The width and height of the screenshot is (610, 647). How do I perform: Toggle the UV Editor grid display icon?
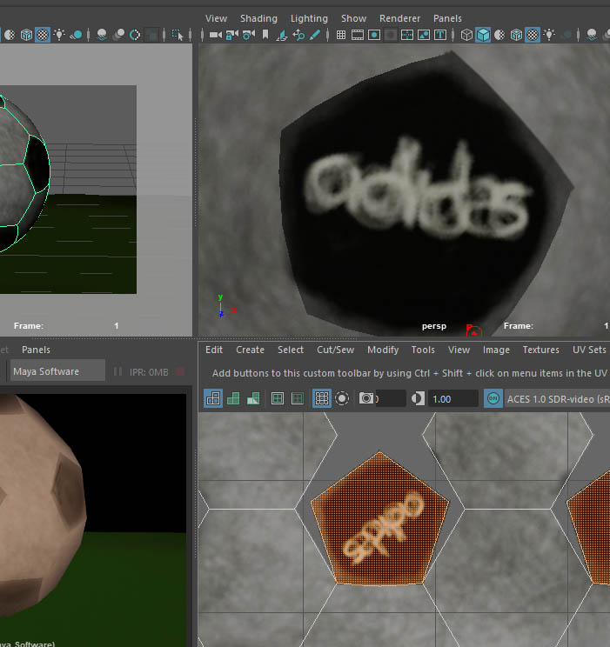(x=321, y=398)
